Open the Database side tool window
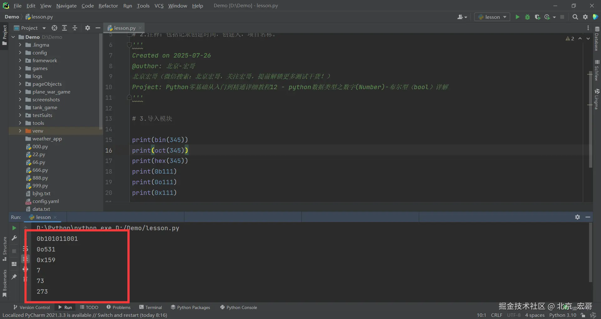 pyautogui.click(x=597, y=39)
